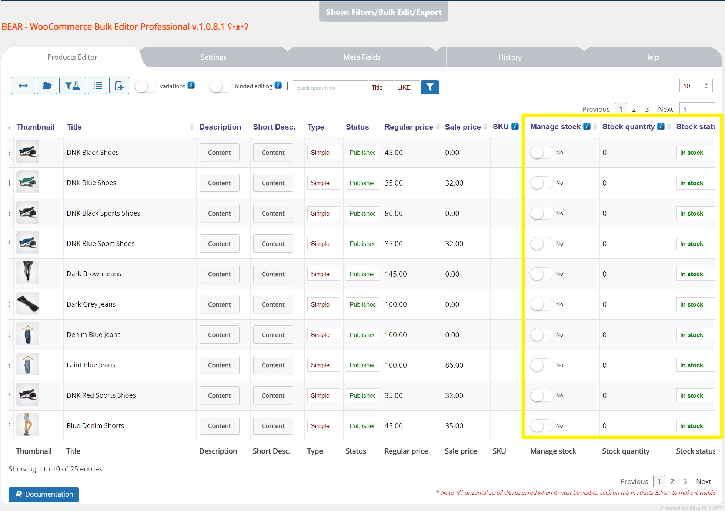Click the blue funnel quick-search filter button
This screenshot has width=725, height=511.
pos(430,87)
